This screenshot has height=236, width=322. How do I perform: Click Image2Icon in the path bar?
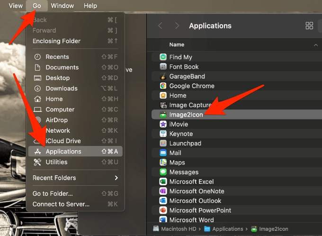[269, 229]
